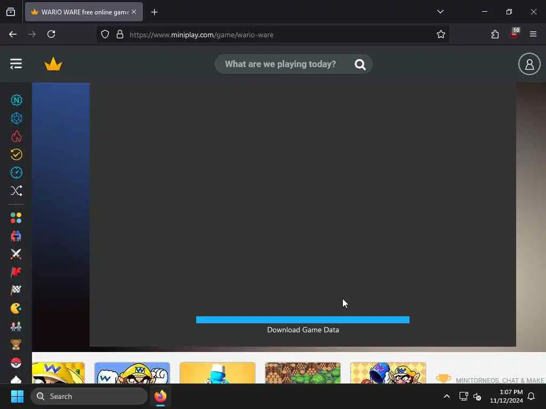546x409 pixels.
Task: Open the Firefox View icon
Action: pos(11,12)
